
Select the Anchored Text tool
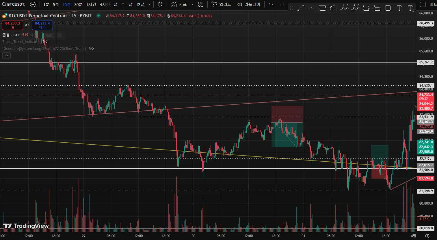click(411, 8)
